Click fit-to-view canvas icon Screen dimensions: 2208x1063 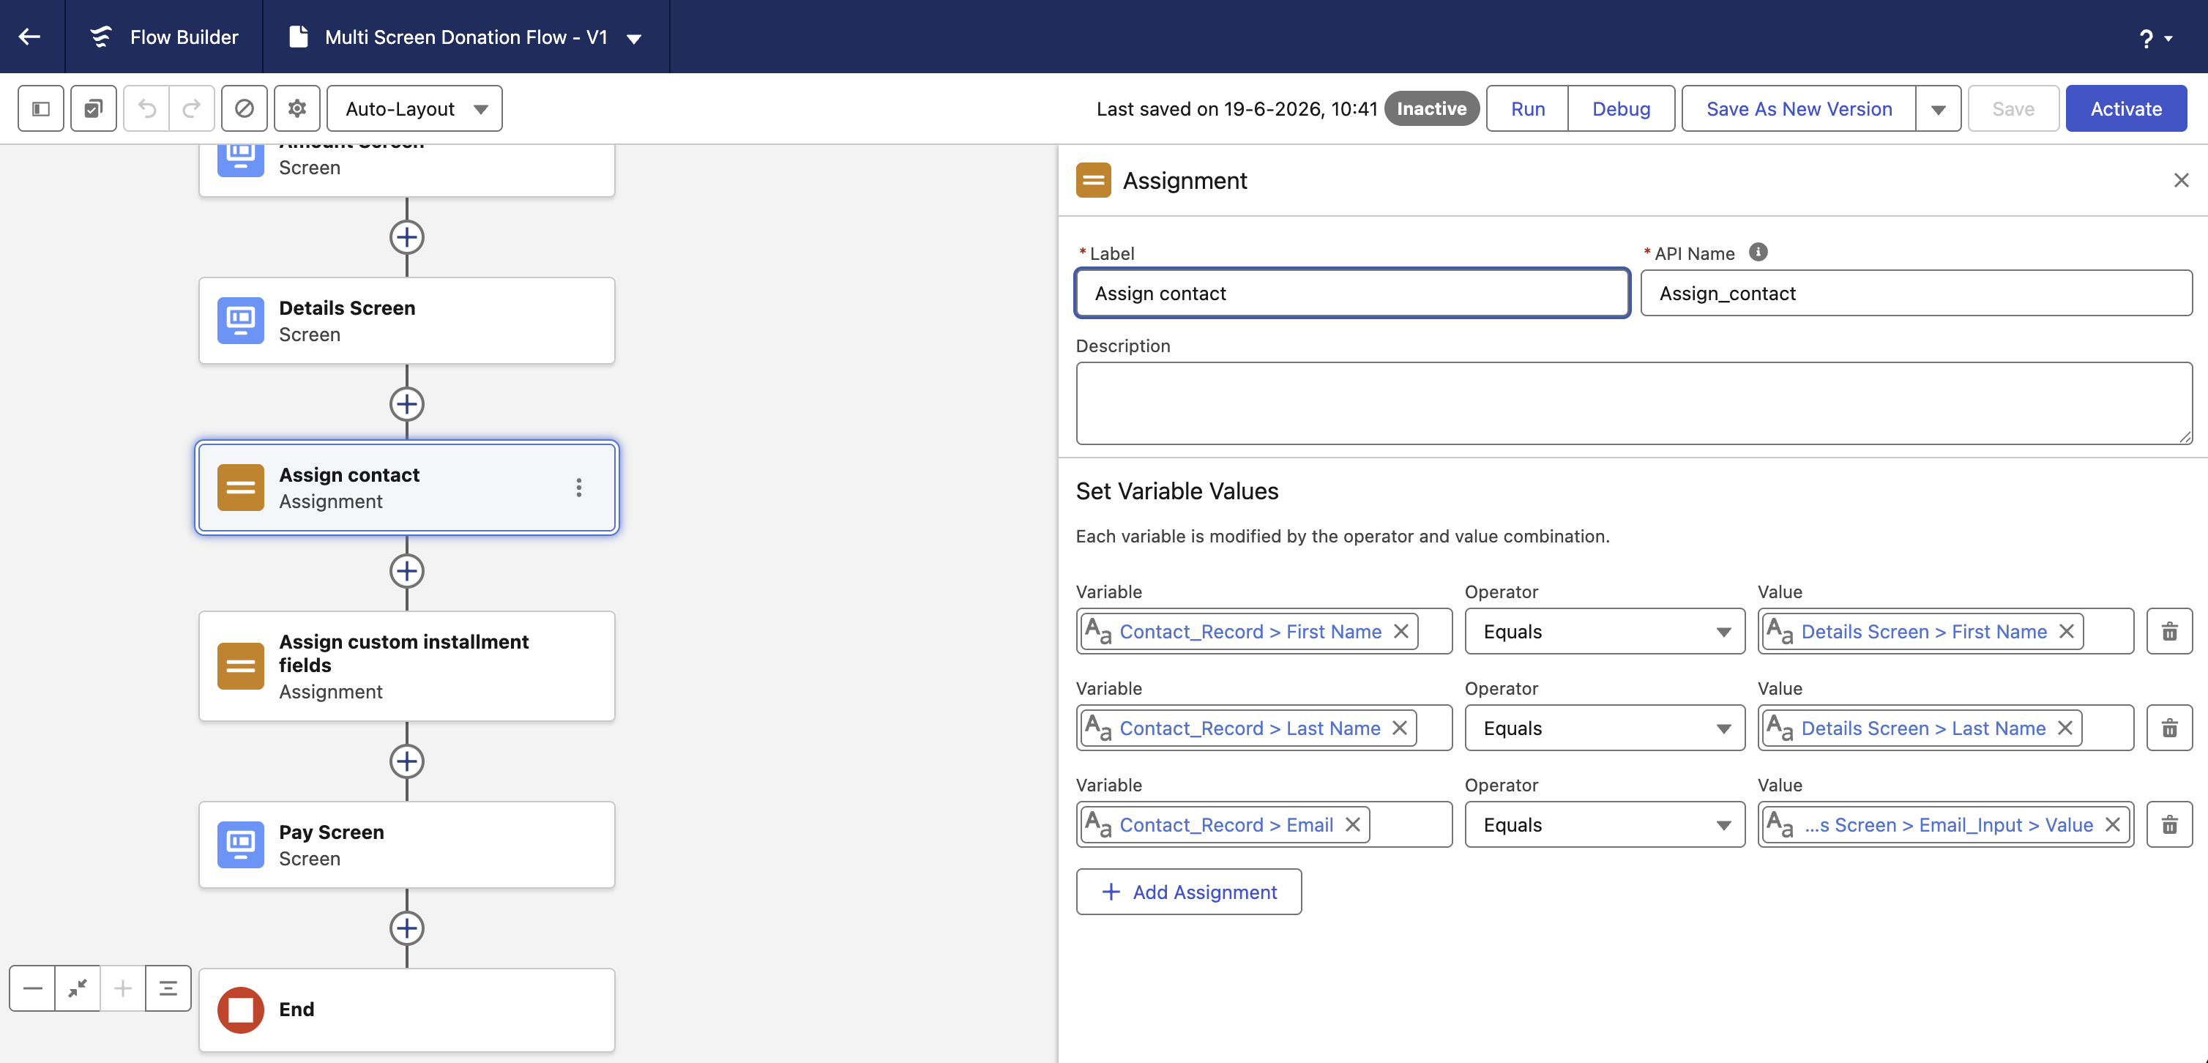coord(78,988)
